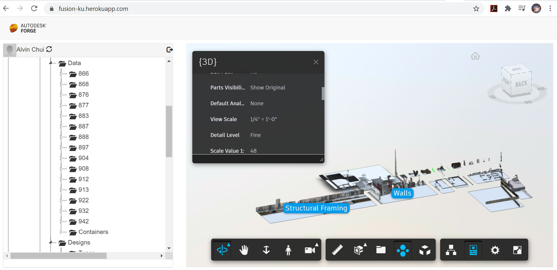Viewport: 557px width, 270px height.
Task: Open the Section Analysis tool
Action: pyautogui.click(x=359, y=250)
